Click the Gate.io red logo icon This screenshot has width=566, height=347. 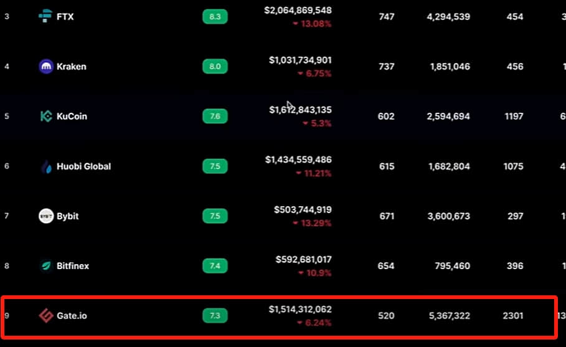(46, 316)
